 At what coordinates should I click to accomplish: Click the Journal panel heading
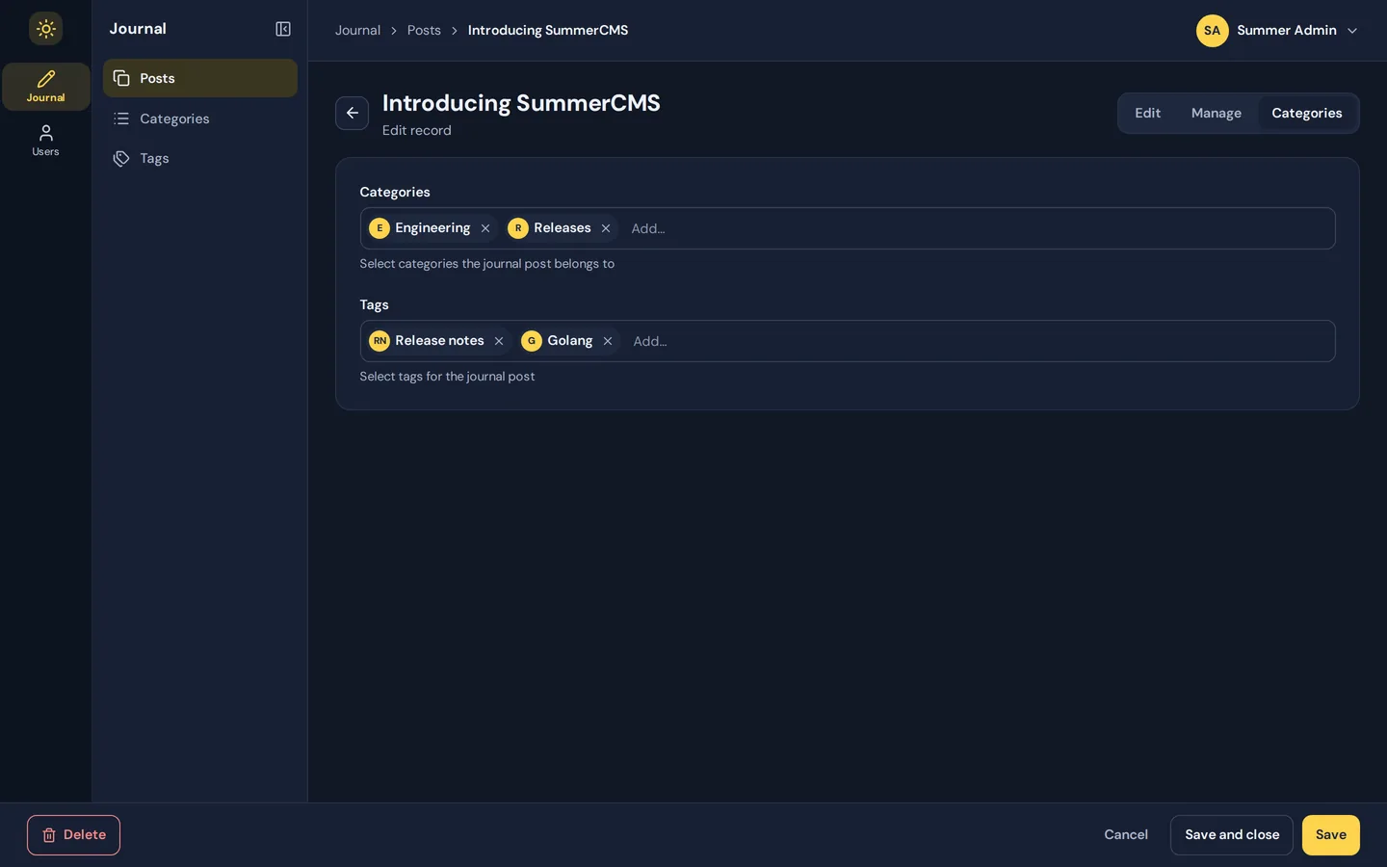(138, 29)
